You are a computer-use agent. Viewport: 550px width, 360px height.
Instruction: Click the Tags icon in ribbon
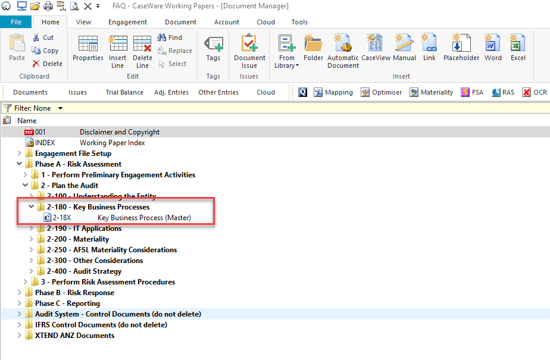point(213,43)
